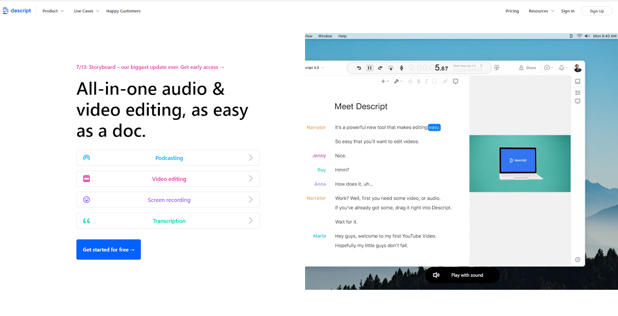Toggle strikethrough formatting icon
The image size is (618, 316).
click(411, 82)
